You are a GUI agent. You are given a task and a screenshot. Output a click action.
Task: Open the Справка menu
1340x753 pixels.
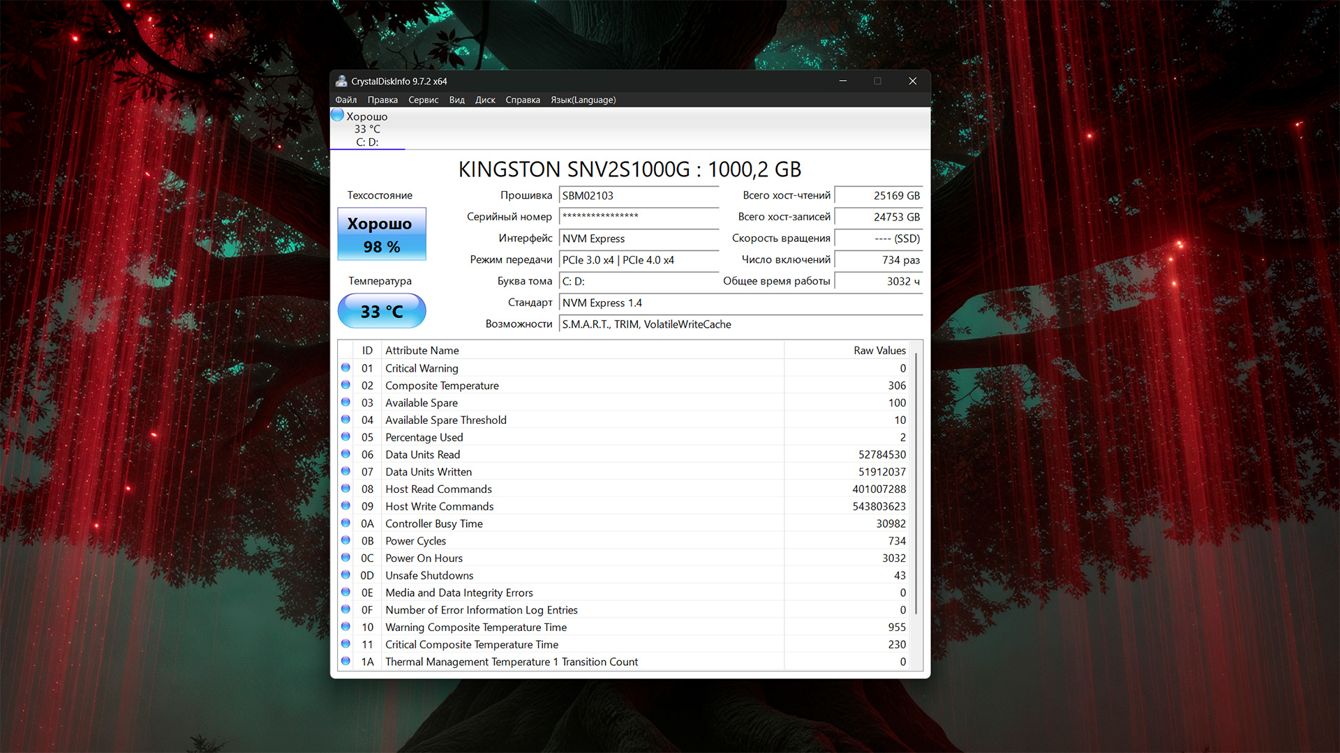[x=522, y=100]
